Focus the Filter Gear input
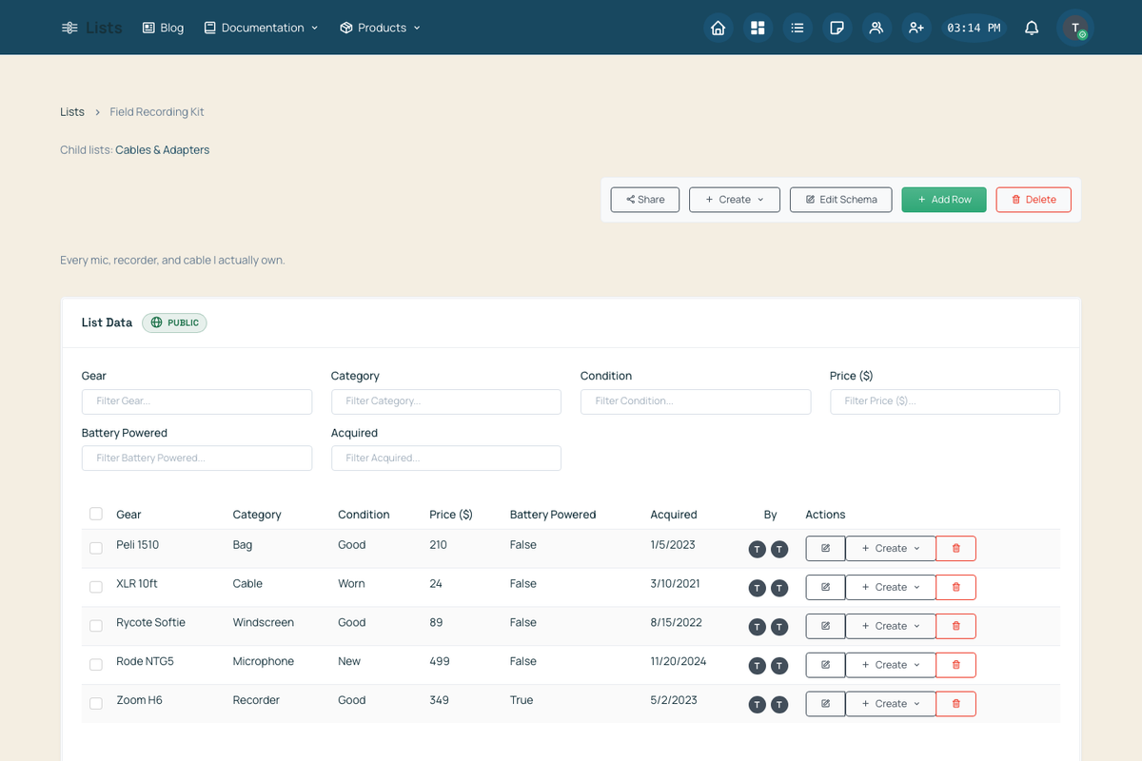This screenshot has width=1142, height=761. tap(197, 401)
